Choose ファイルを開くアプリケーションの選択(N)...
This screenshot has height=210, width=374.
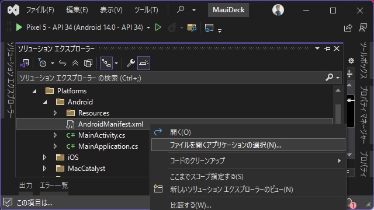248,145
